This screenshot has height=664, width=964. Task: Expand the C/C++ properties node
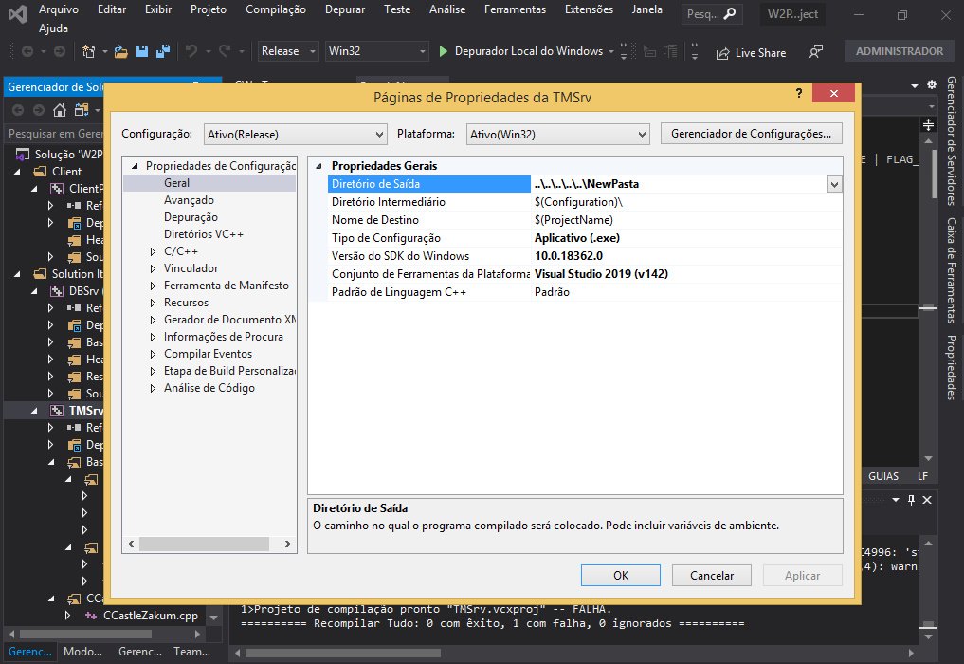pos(154,251)
